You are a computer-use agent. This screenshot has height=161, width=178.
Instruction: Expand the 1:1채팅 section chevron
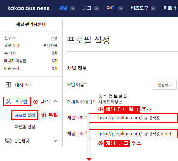(56, 141)
